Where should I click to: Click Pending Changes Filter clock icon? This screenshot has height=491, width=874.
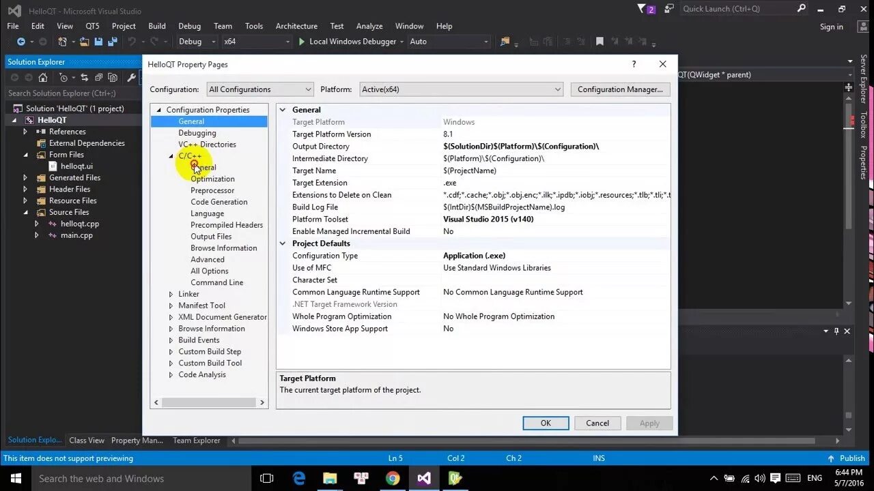point(64,78)
